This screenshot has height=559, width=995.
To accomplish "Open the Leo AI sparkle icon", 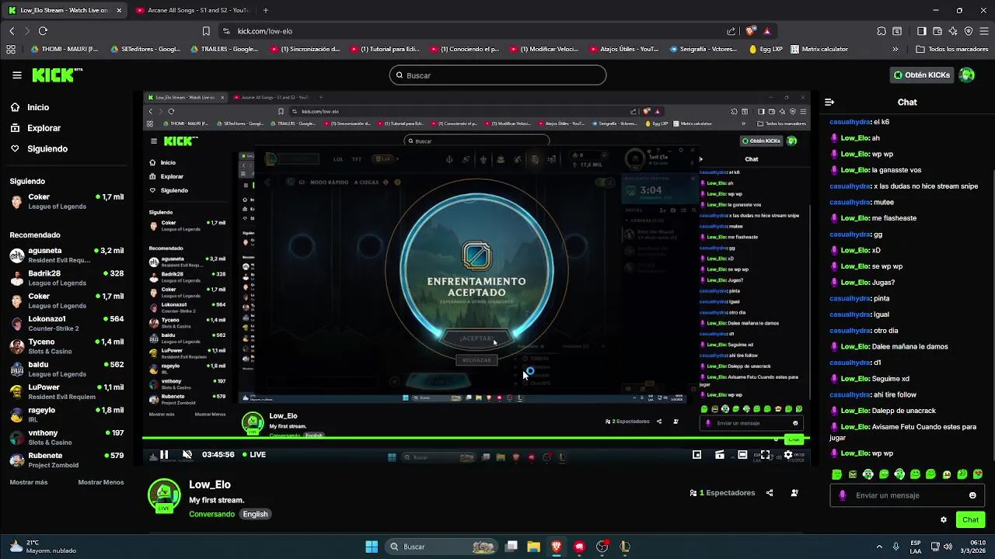I will coord(953,31).
